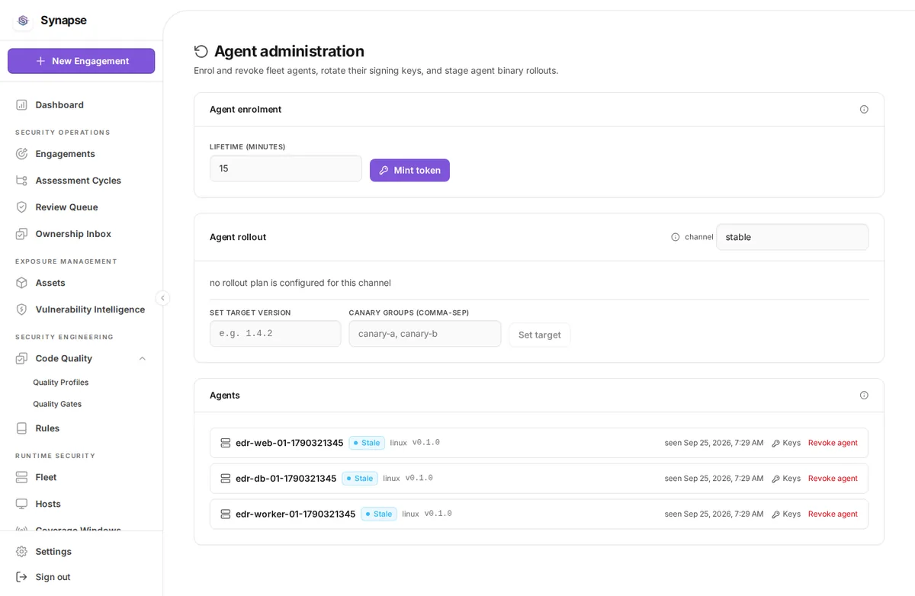This screenshot has width=915, height=596.
Task: Click the Settings gear icon
Action: pos(21,551)
